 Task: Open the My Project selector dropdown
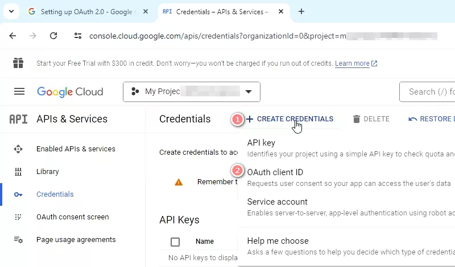pos(192,92)
